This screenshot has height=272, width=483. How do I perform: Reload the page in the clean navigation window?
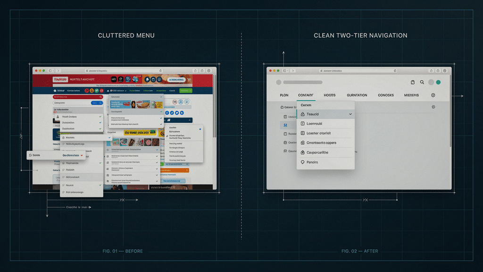pos(395,71)
